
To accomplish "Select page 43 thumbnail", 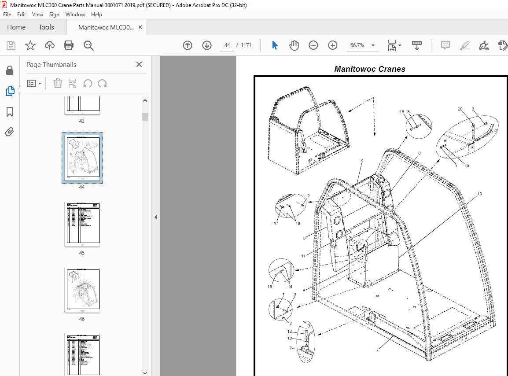I will [x=82, y=105].
